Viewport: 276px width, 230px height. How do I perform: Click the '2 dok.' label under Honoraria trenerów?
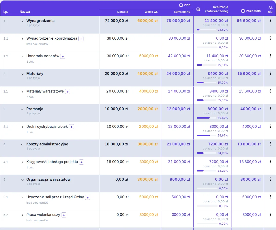coord(30,62)
